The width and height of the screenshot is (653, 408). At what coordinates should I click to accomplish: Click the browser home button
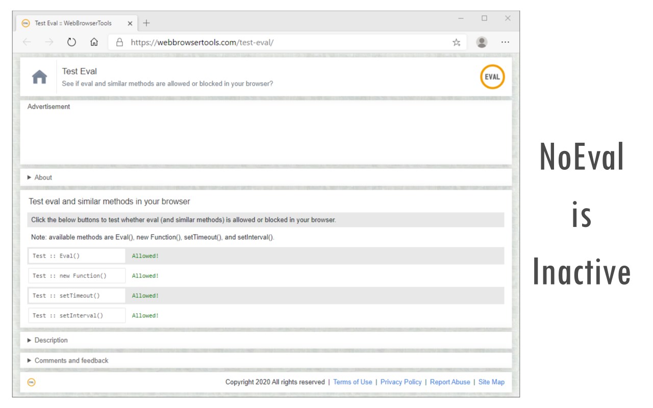[x=94, y=42]
